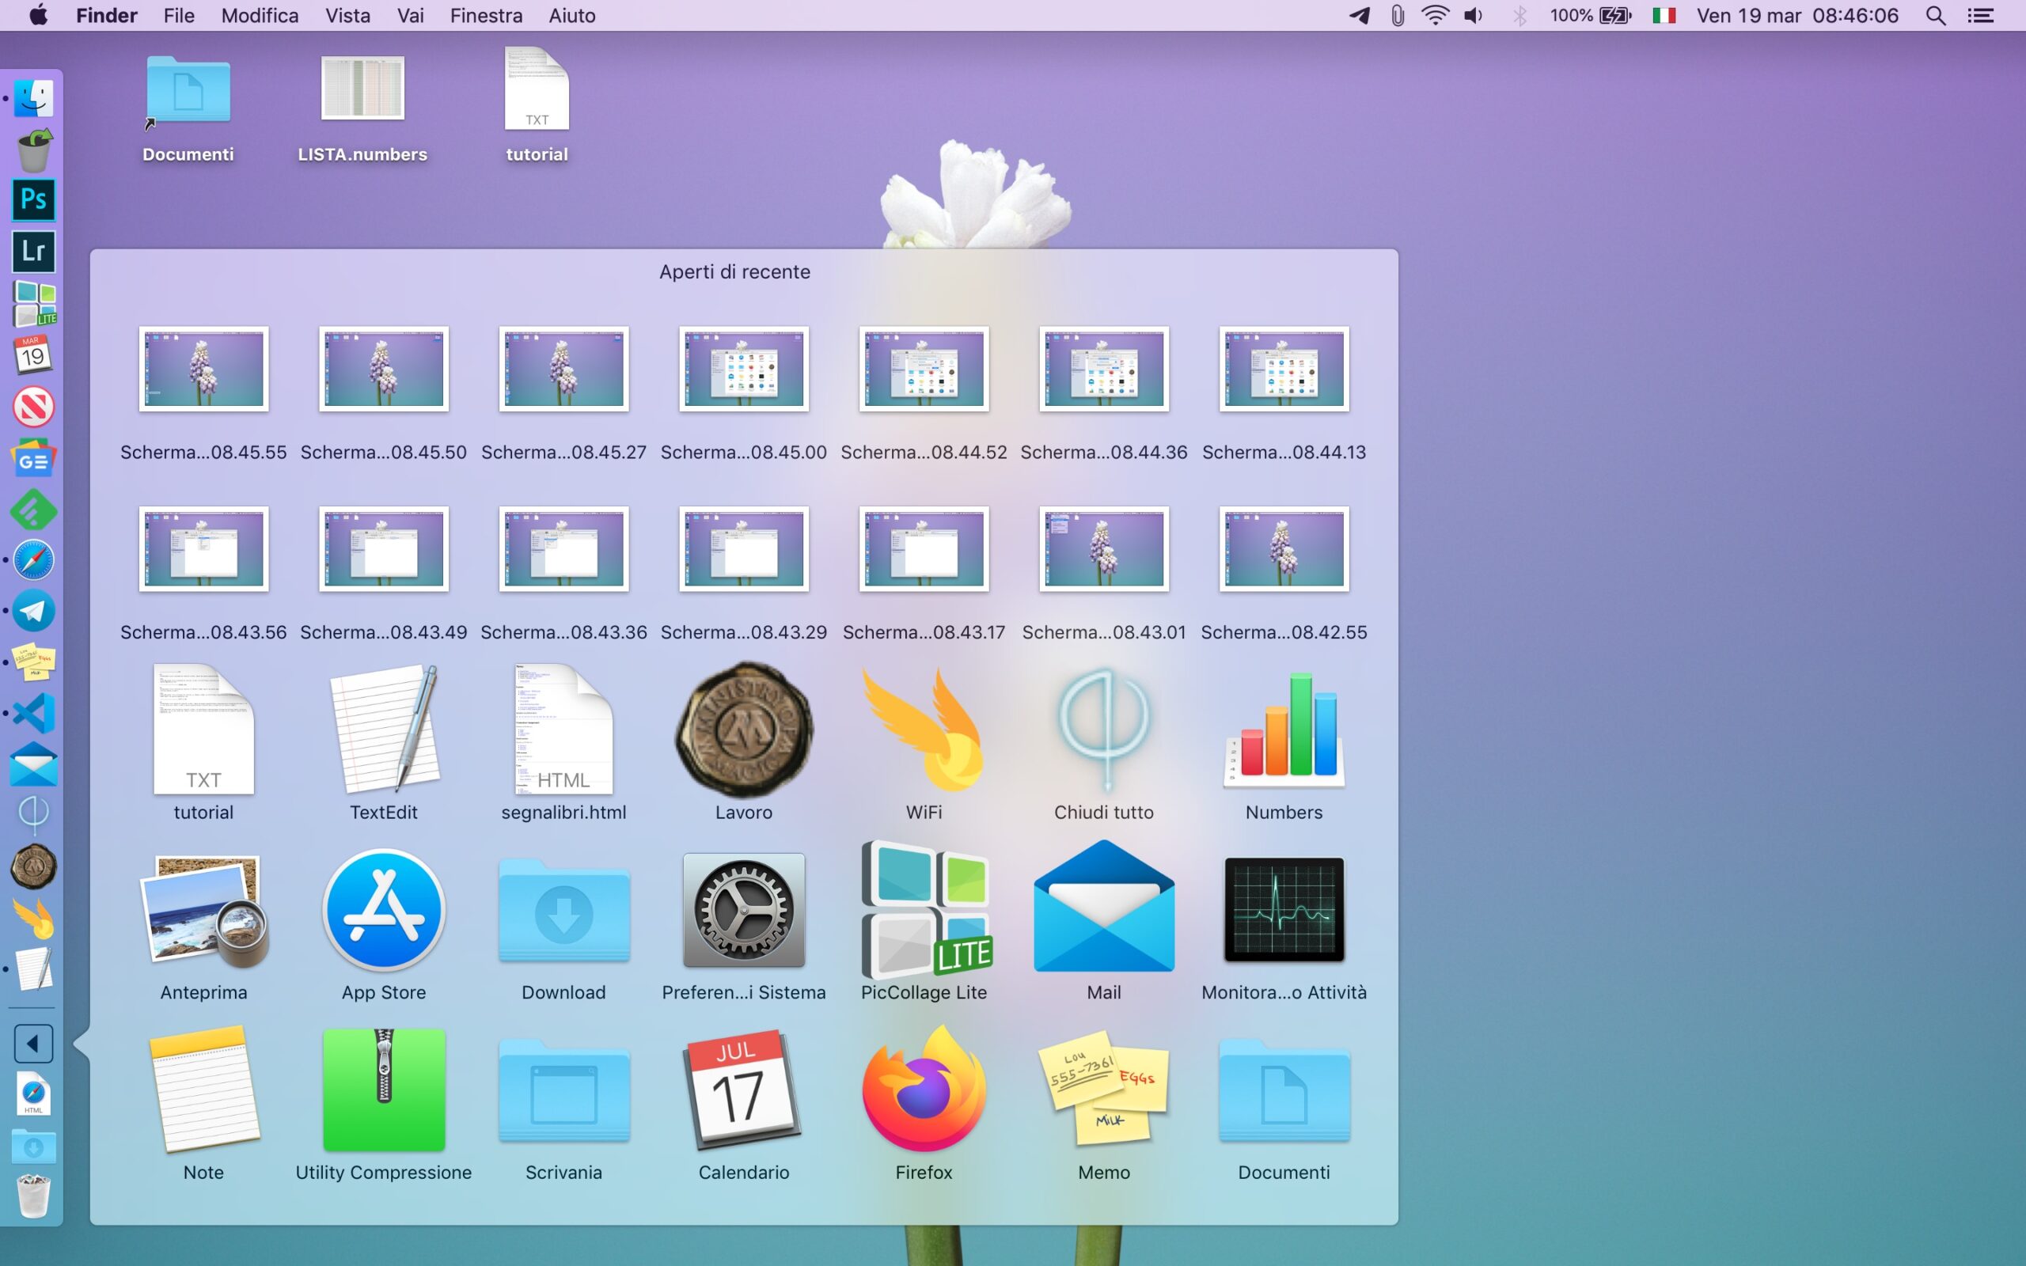Image resolution: width=2026 pixels, height=1266 pixels.
Task: Open the Vista menu
Action: pos(347,16)
